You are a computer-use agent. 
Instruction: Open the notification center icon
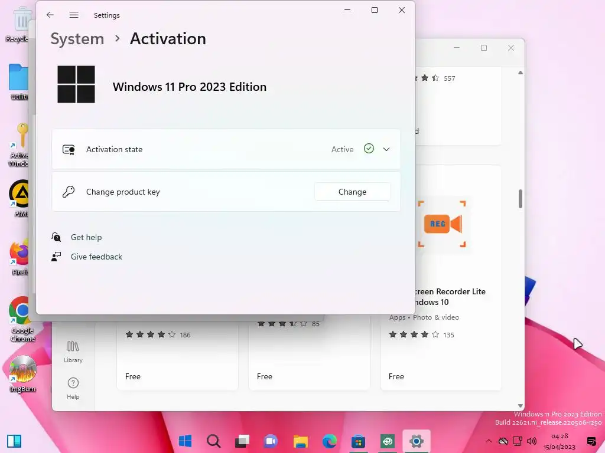click(x=591, y=441)
